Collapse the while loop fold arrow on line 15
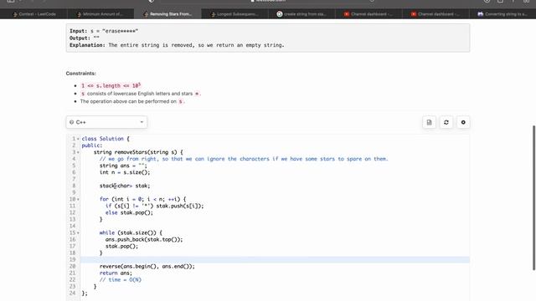536x301 pixels. point(78,232)
